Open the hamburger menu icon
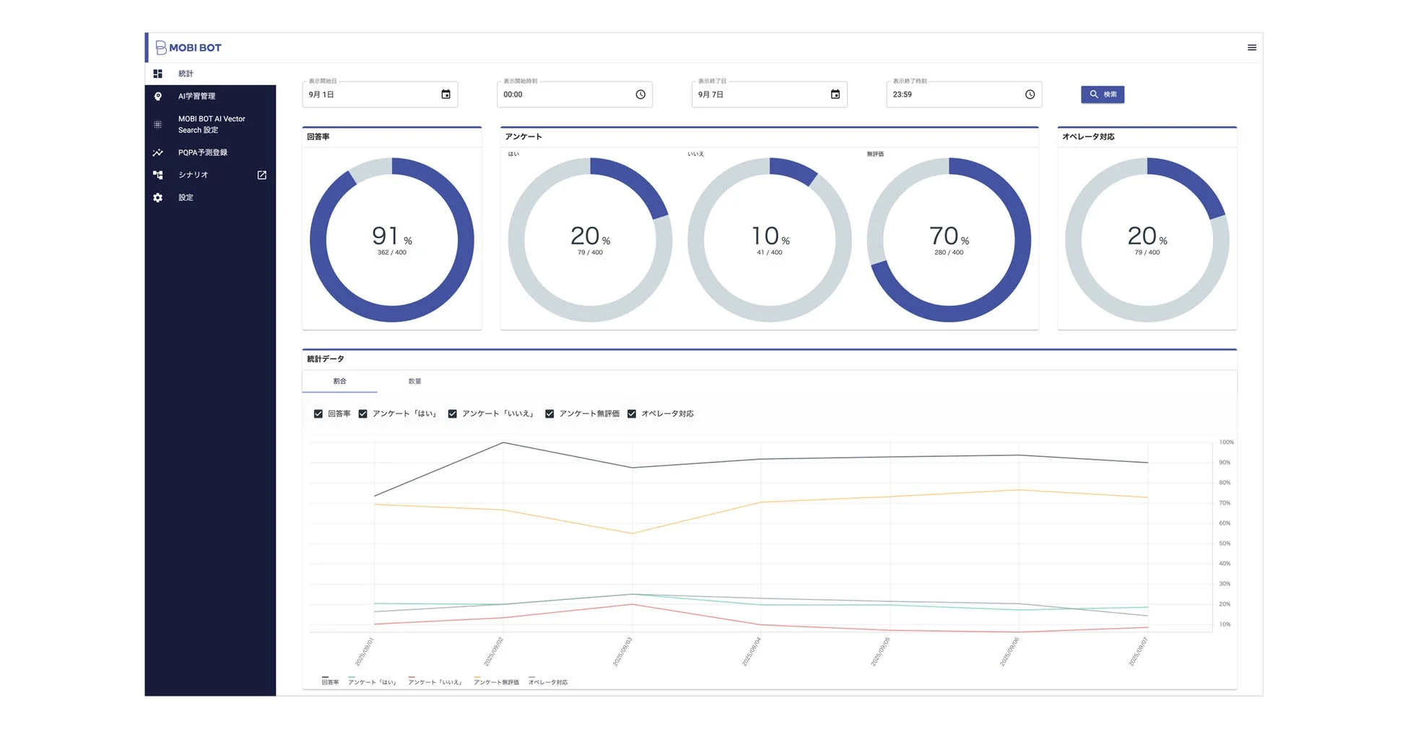The width and height of the screenshot is (1408, 737). pyautogui.click(x=1251, y=48)
